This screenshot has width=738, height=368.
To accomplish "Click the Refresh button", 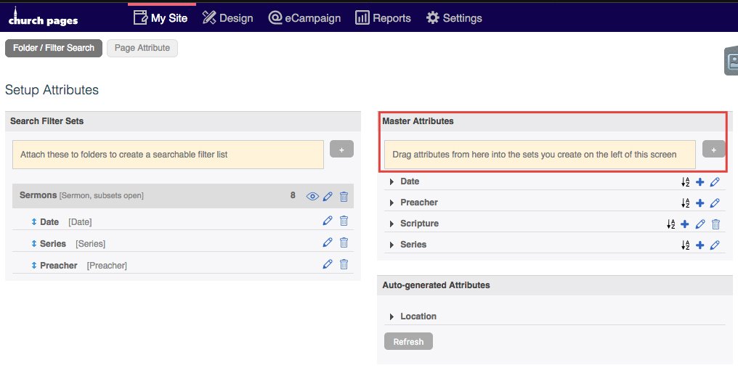I will point(408,342).
